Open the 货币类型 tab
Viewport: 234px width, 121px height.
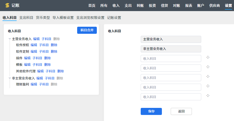(x=43, y=18)
